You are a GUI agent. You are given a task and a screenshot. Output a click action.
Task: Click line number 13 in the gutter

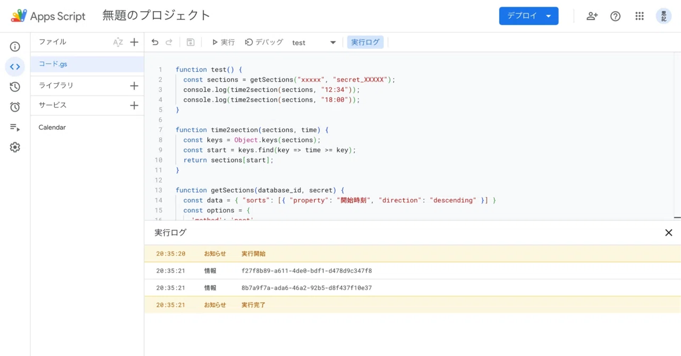(x=159, y=190)
